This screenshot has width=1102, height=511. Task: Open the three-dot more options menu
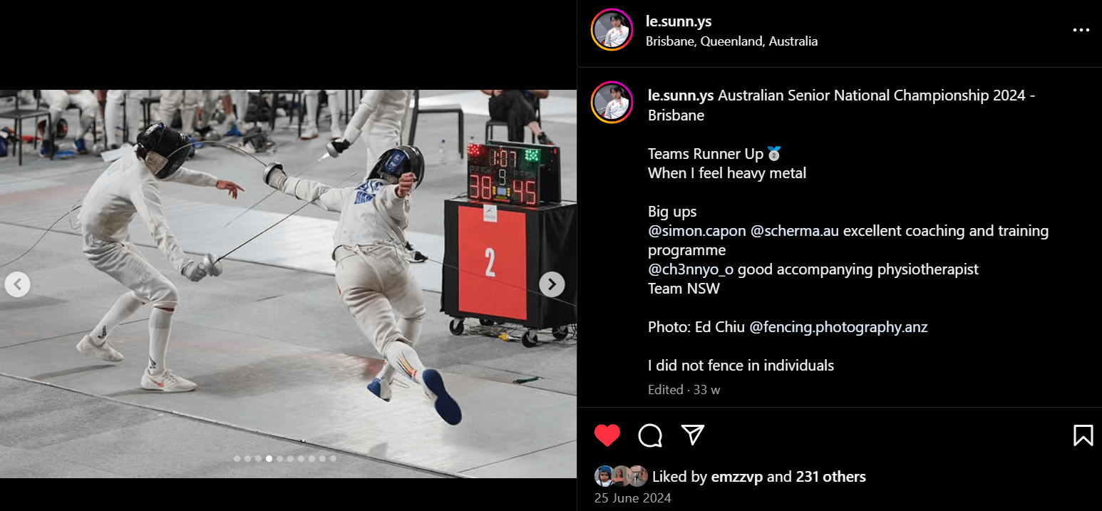[x=1081, y=30]
